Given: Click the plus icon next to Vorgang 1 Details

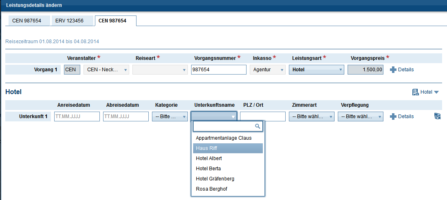Looking at the screenshot, I should 393,70.
